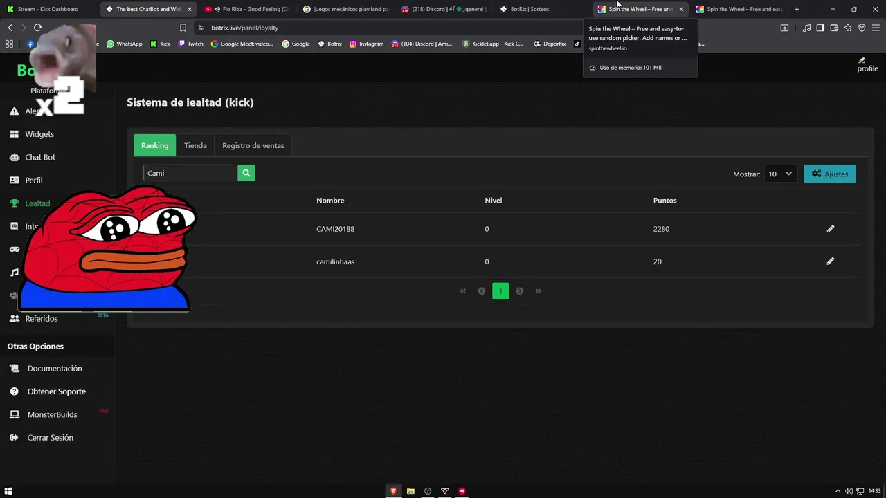The height and width of the screenshot is (498, 886).
Task: Open new browser tab with plus button
Action: 797,9
